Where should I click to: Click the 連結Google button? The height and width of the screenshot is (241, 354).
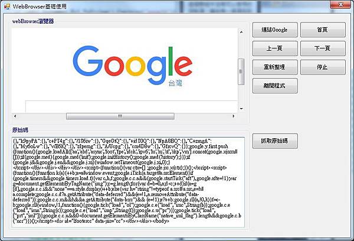[275, 30]
